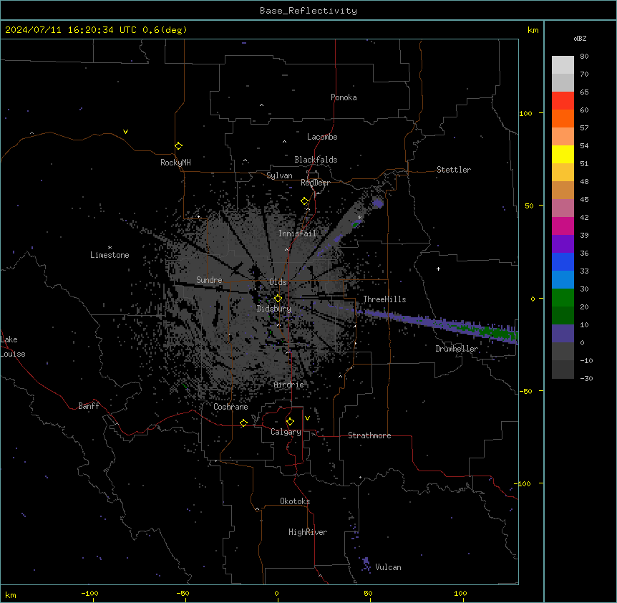Click the Strathmore label
Viewport: 617px width, 603px height.
[x=369, y=435]
